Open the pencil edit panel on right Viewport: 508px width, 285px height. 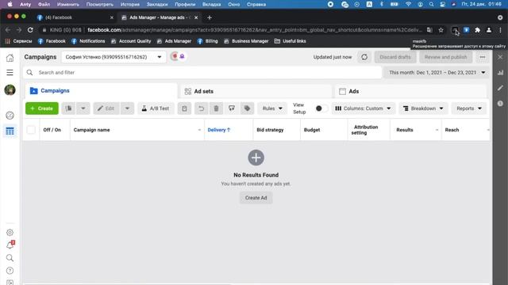501,88
